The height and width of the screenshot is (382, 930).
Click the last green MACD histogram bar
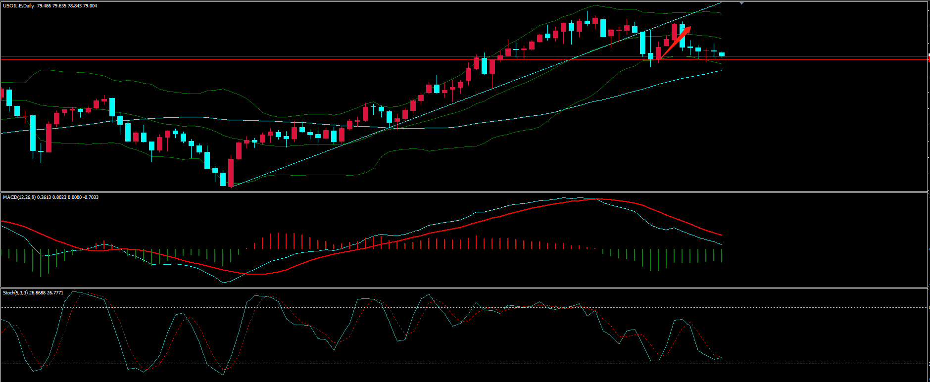722,255
